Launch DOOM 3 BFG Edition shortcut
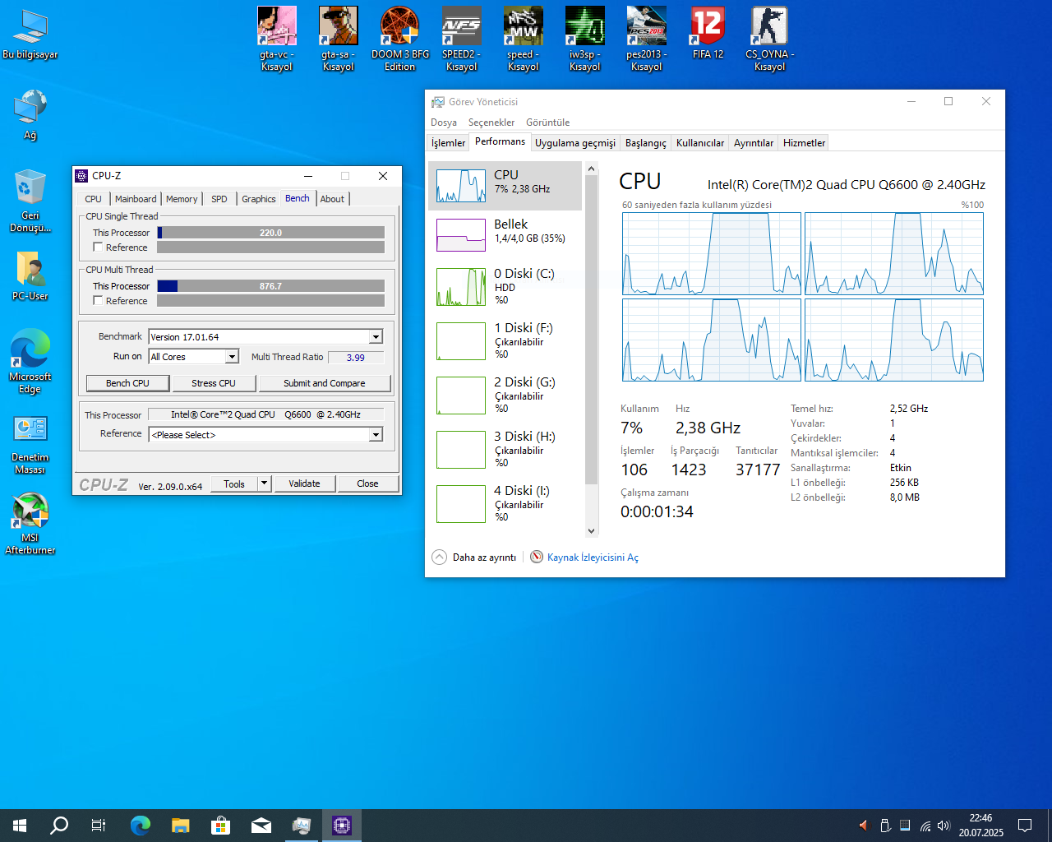The image size is (1052, 842). [400, 39]
